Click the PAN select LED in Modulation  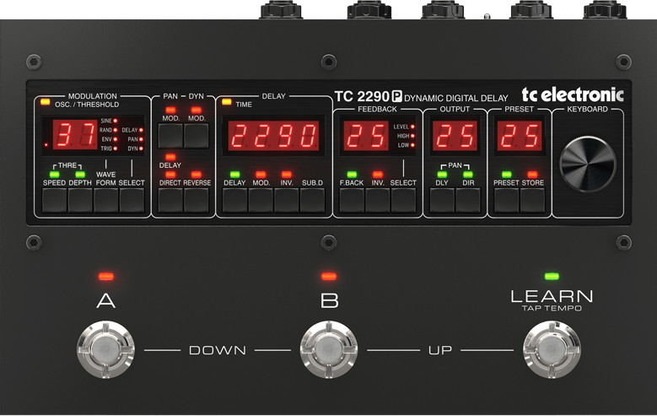(x=141, y=139)
